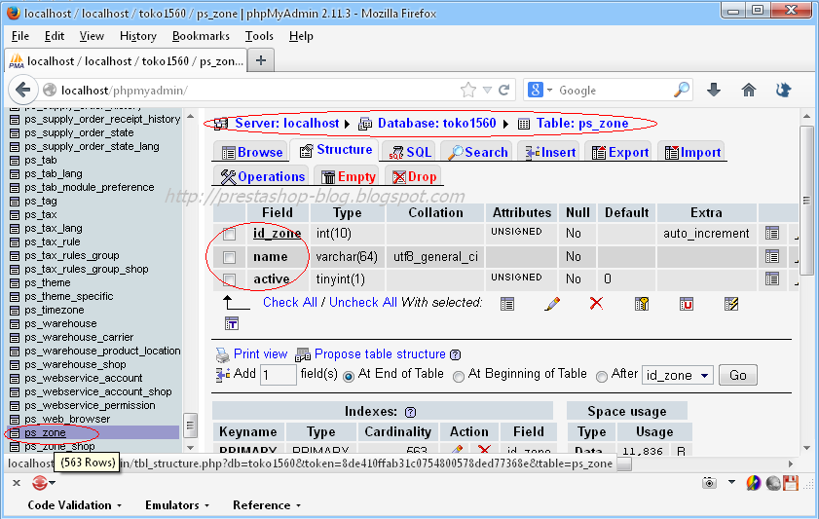
Task: Click the camera icon in add-on bar
Action: pos(709,482)
